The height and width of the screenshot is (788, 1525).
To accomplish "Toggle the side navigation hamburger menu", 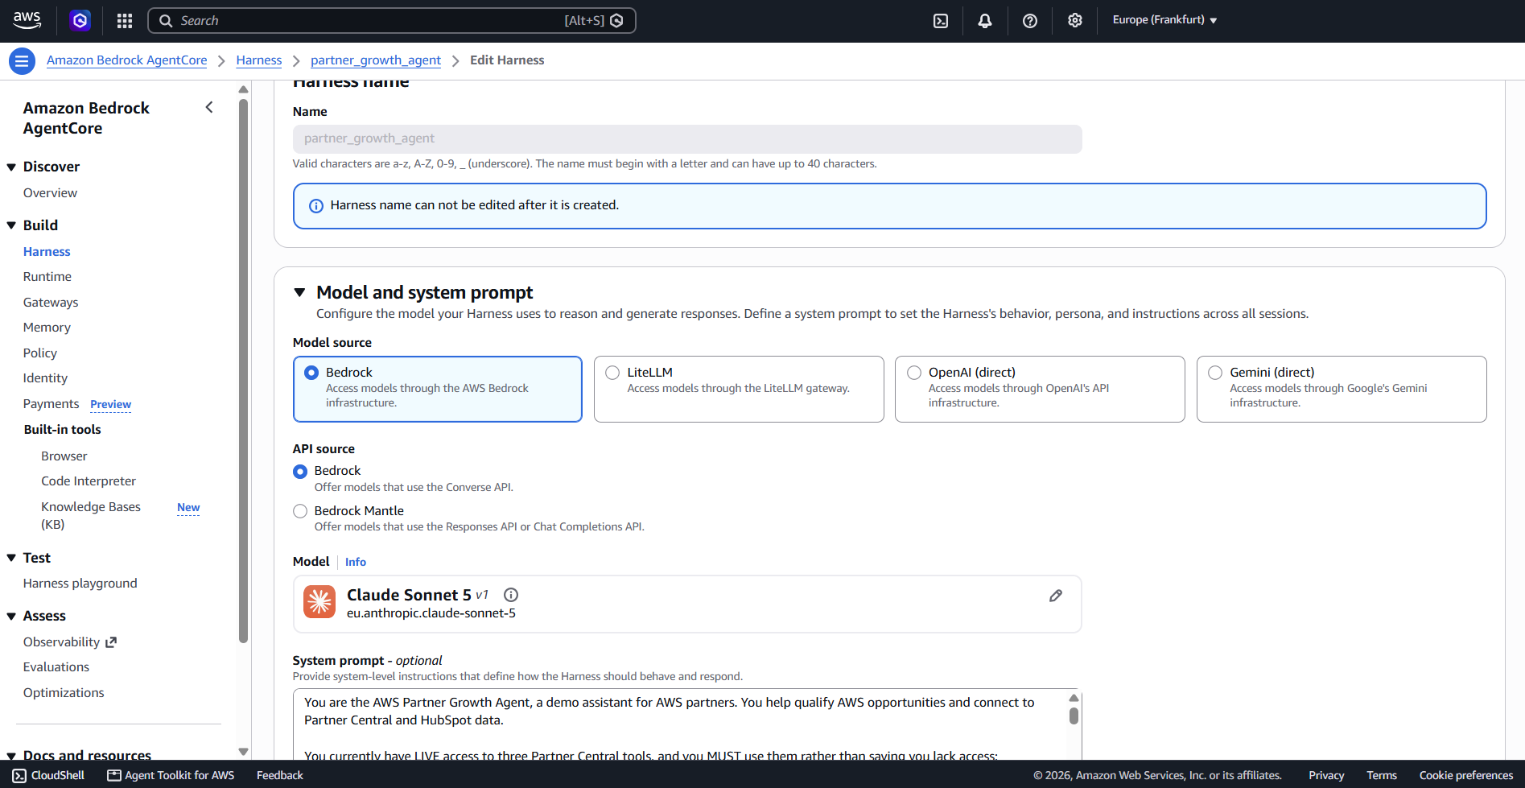I will (x=22, y=60).
